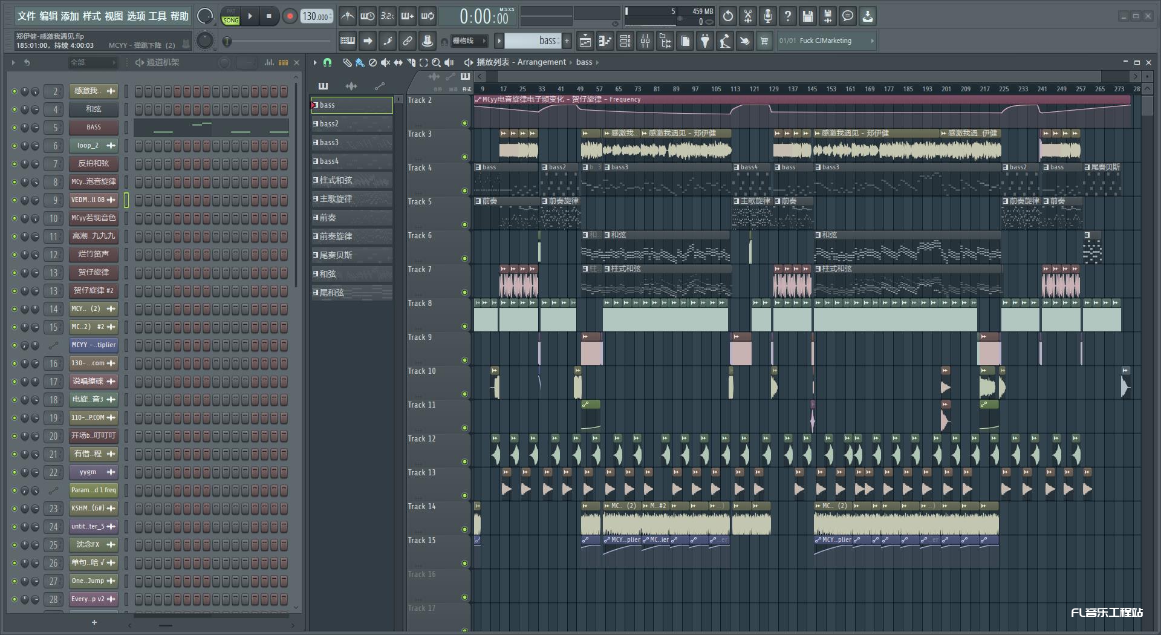Screen dimensions: 1161x635
Task: Select the 柱式和弦 pattern in picker
Action: pyautogui.click(x=352, y=180)
